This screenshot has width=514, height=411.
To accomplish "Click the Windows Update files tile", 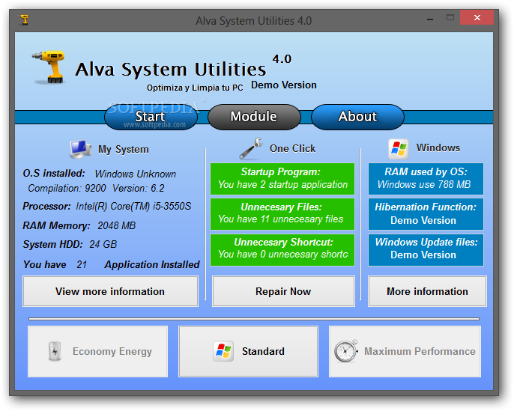I will coord(426,249).
